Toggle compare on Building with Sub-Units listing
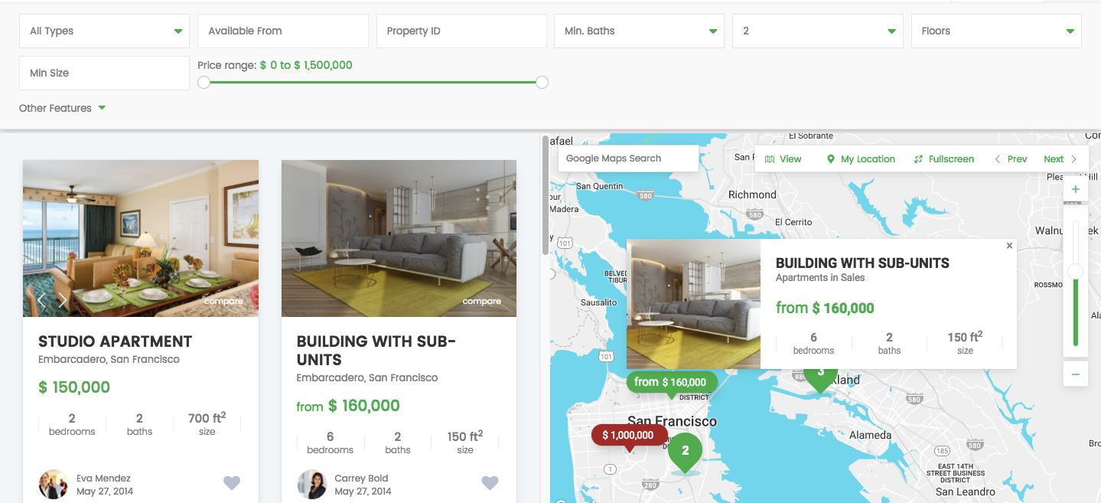This screenshot has width=1101, height=503. point(481,302)
